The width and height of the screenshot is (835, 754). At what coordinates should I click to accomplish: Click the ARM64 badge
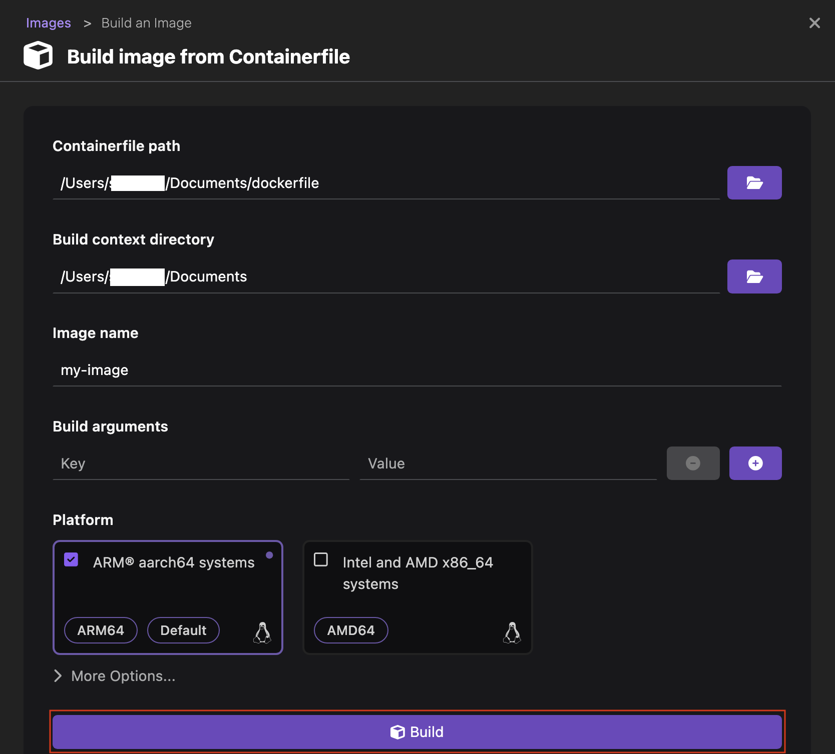click(100, 630)
